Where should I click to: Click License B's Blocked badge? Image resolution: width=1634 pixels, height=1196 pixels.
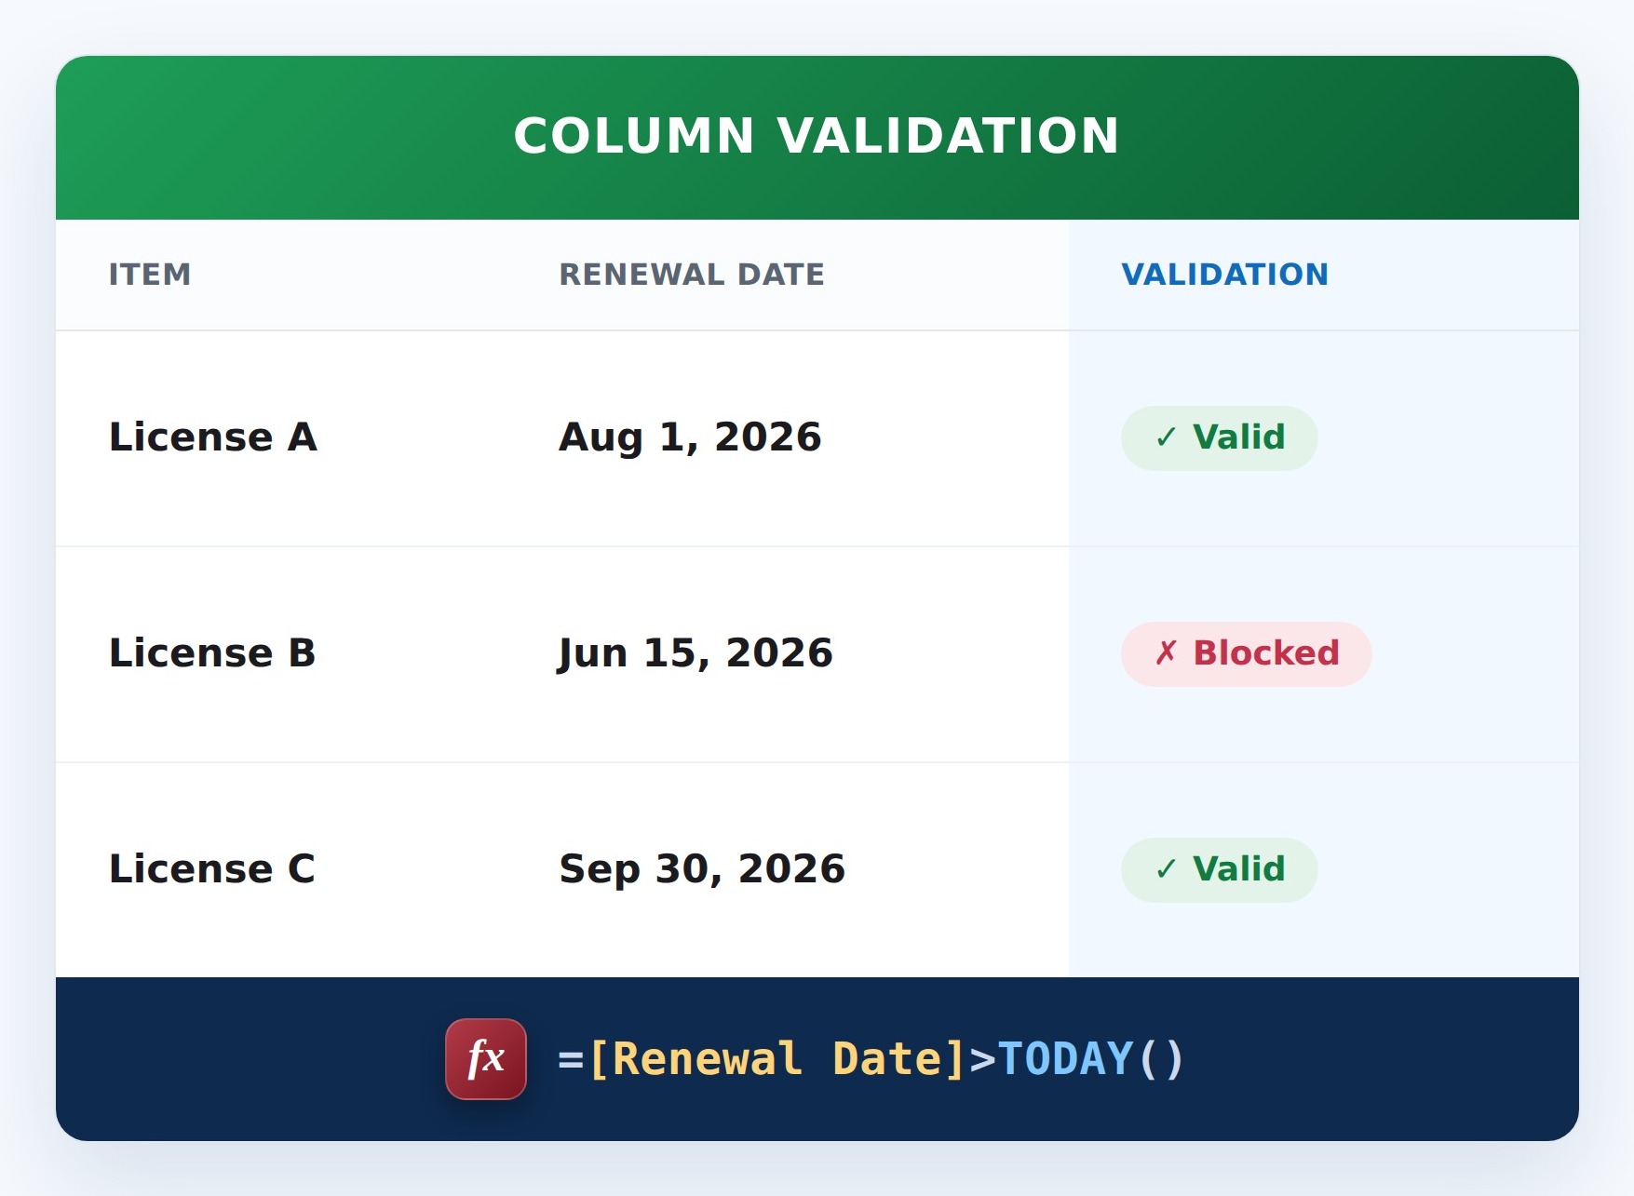coord(1247,653)
